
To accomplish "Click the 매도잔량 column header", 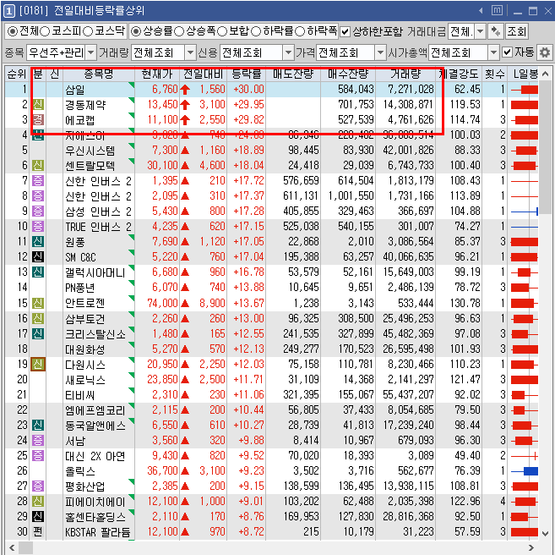I will pos(293,74).
